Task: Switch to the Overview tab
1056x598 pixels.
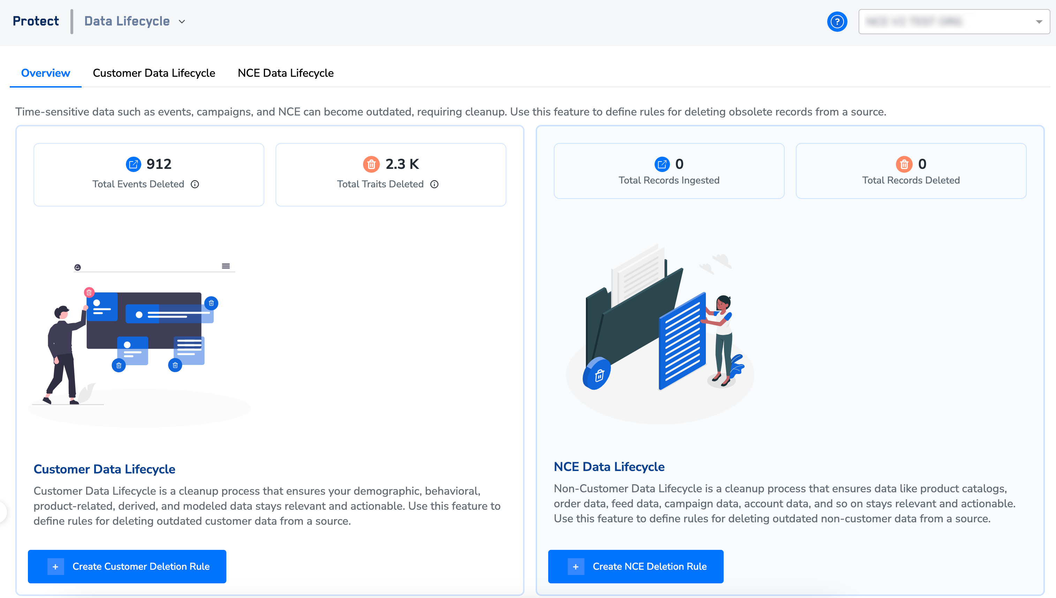Action: click(x=46, y=73)
